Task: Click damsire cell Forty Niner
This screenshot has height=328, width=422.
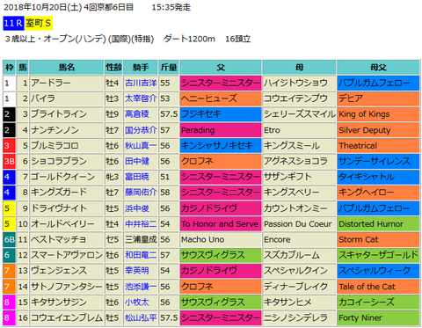Action: coord(378,318)
